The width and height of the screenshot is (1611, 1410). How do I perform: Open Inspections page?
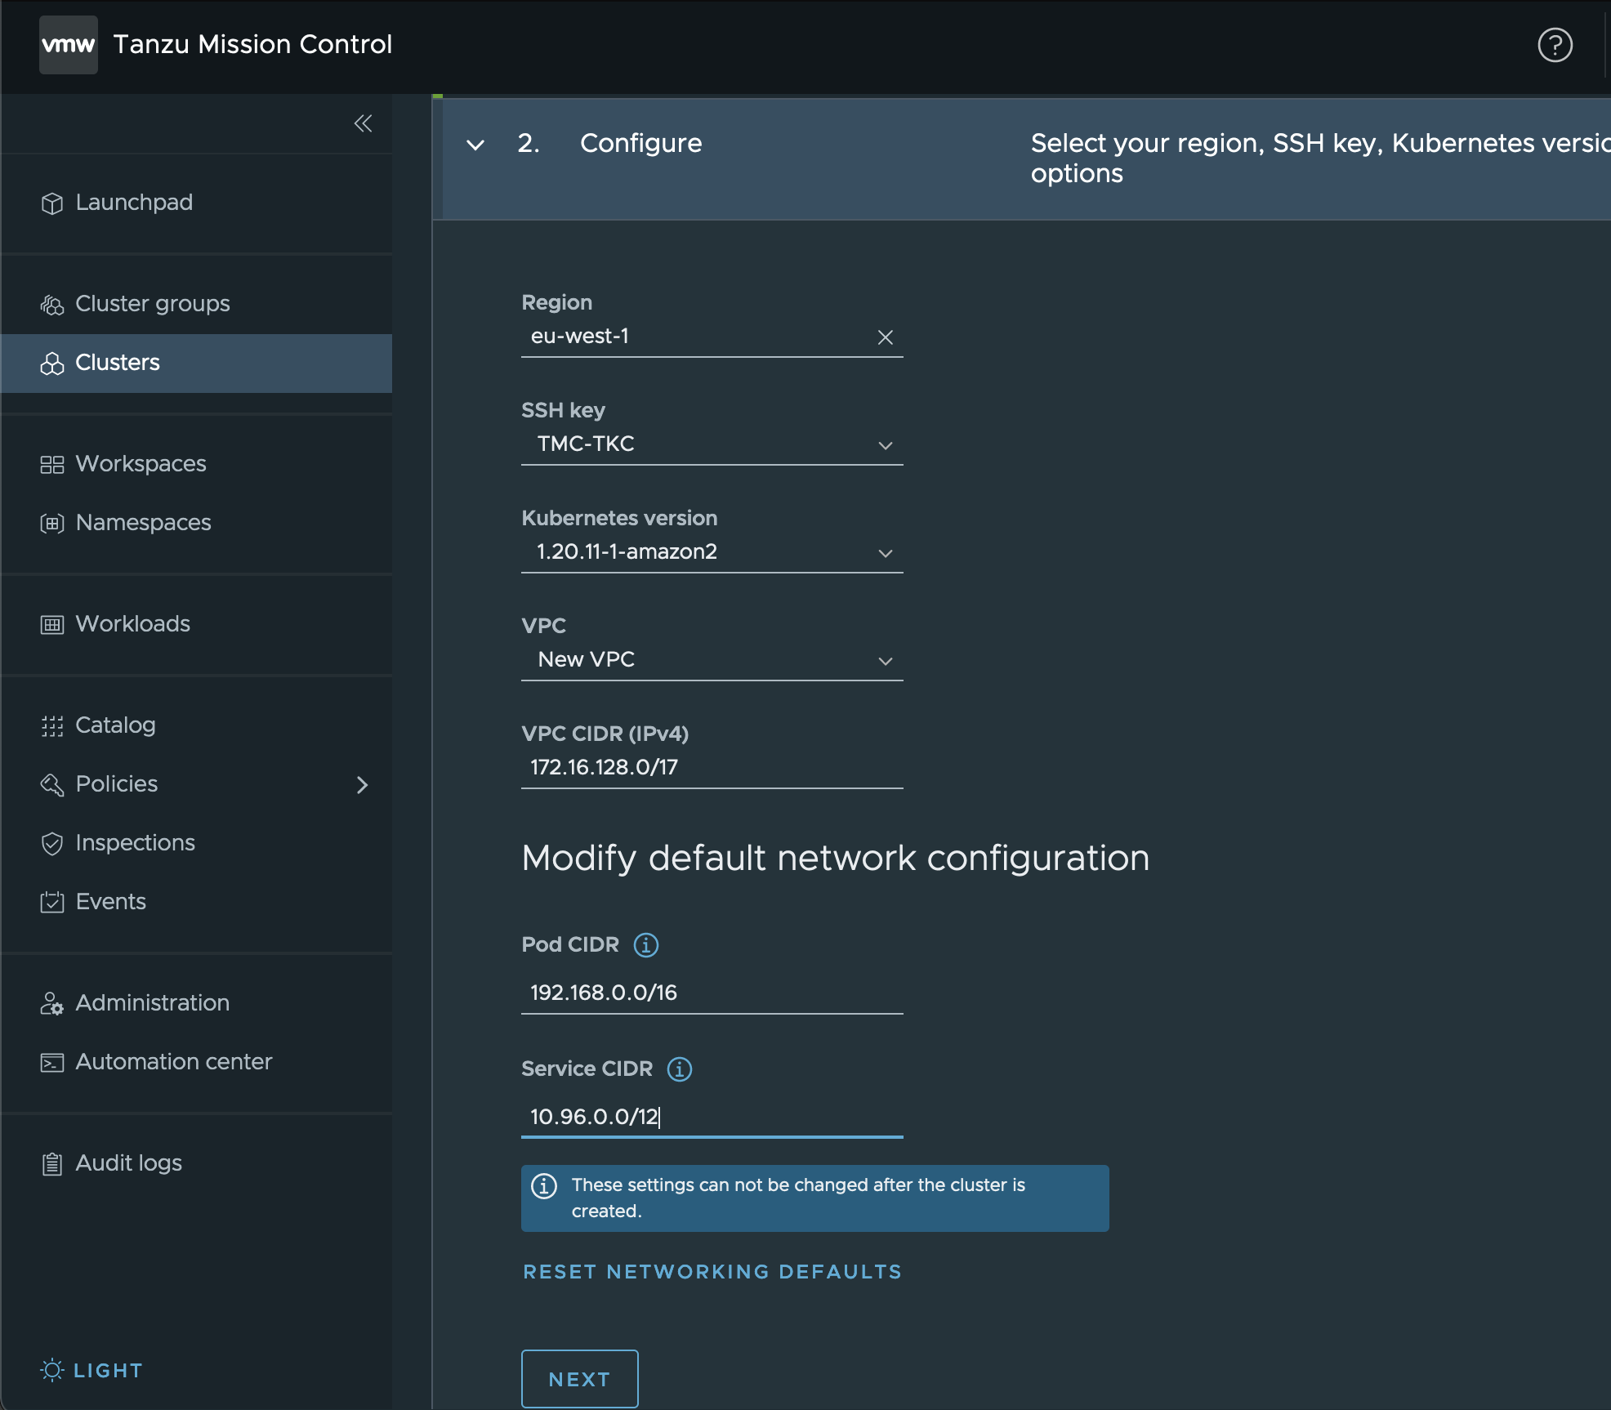coord(136,843)
